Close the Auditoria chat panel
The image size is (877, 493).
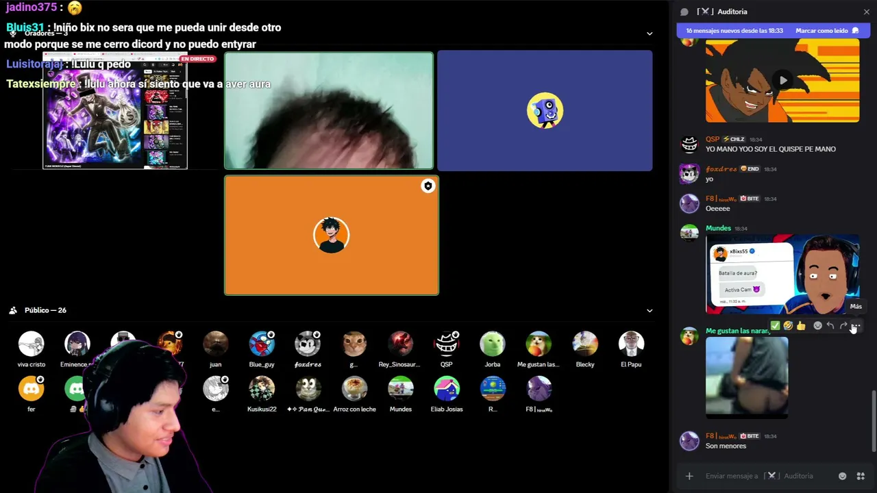(867, 12)
